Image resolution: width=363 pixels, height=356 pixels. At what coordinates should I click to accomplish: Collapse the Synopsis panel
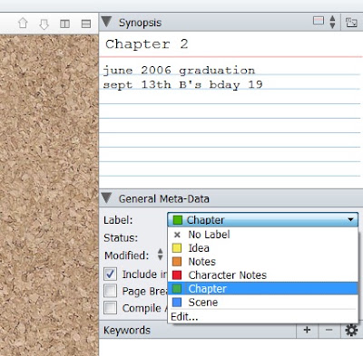click(x=106, y=22)
